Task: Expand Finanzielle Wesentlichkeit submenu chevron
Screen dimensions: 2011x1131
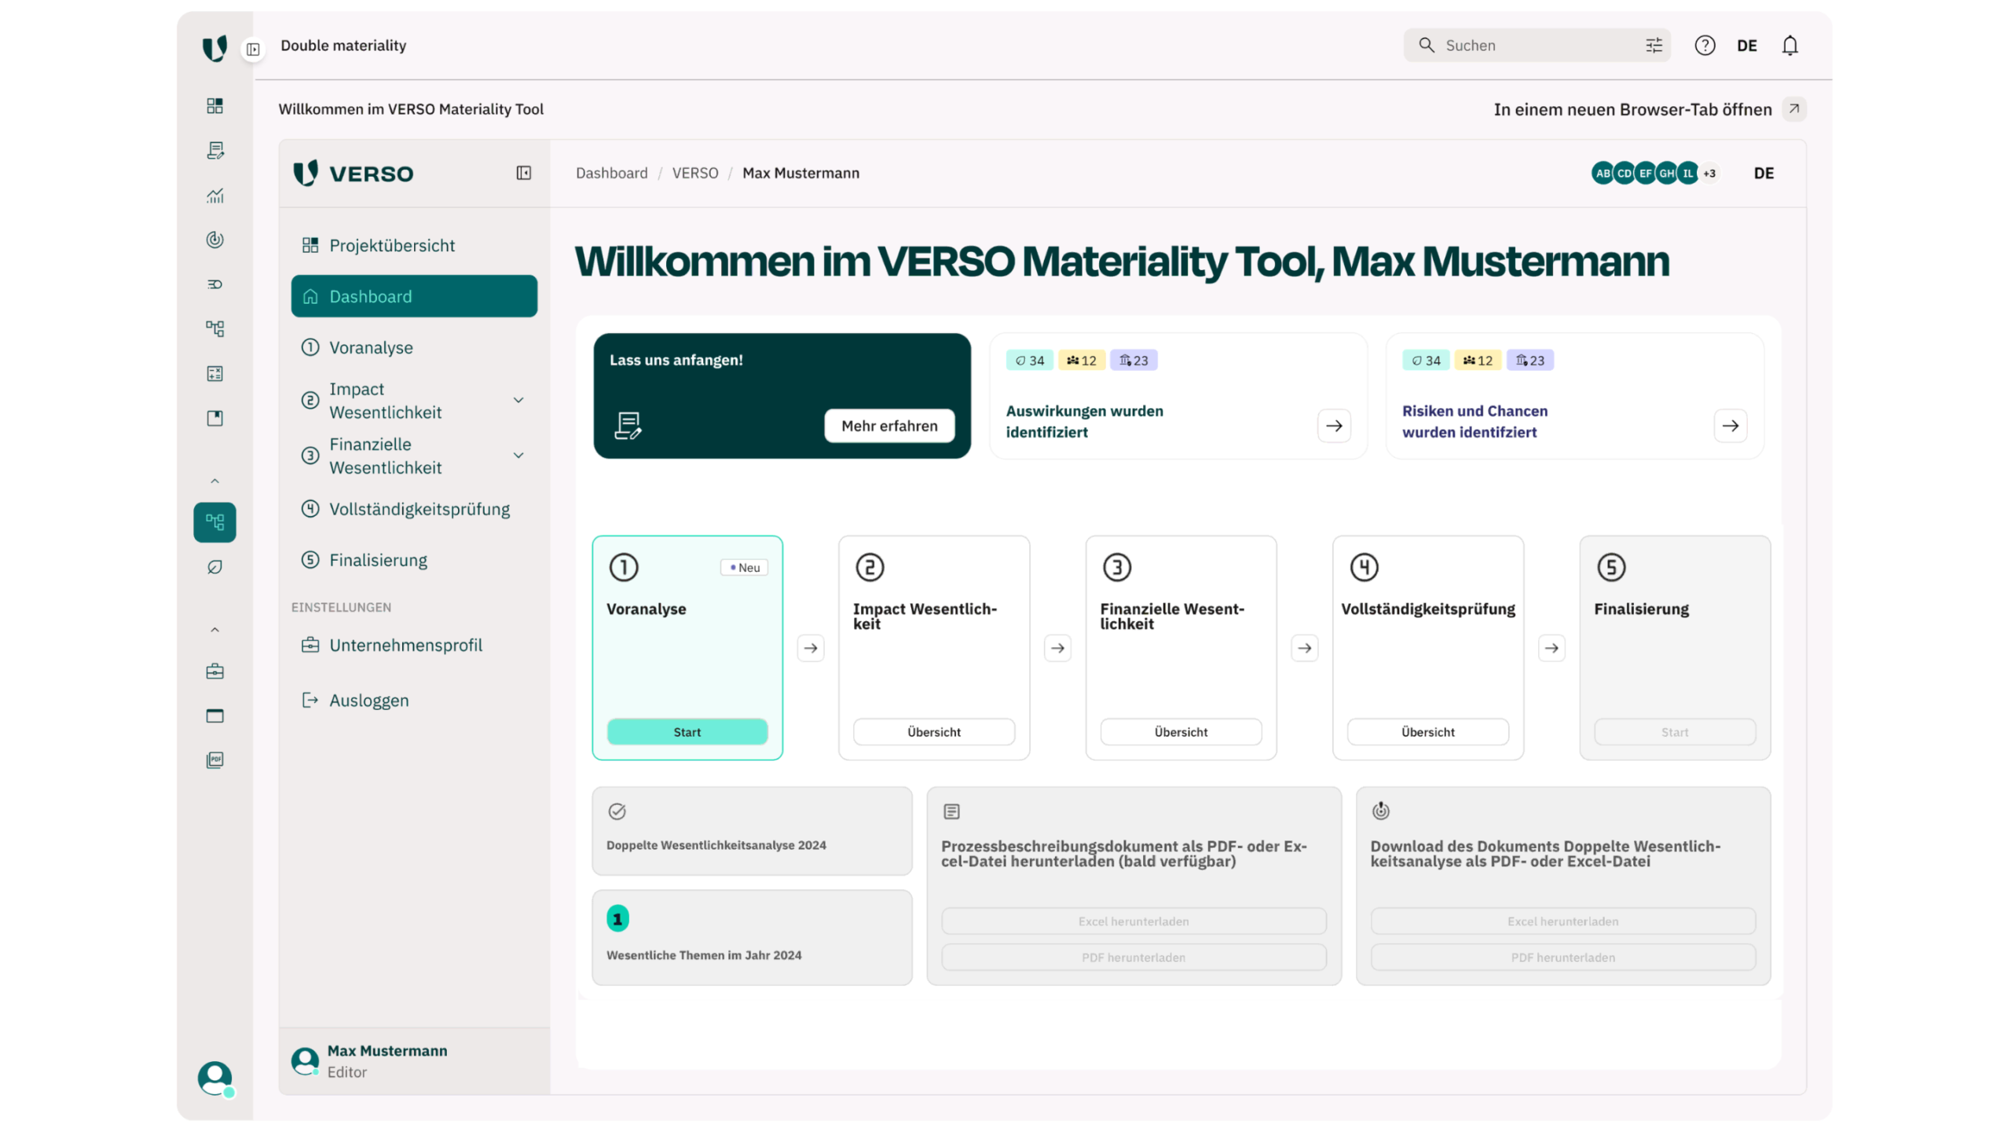Action: 518,455
